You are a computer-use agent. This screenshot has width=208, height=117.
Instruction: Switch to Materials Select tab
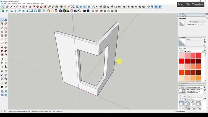click(180, 48)
